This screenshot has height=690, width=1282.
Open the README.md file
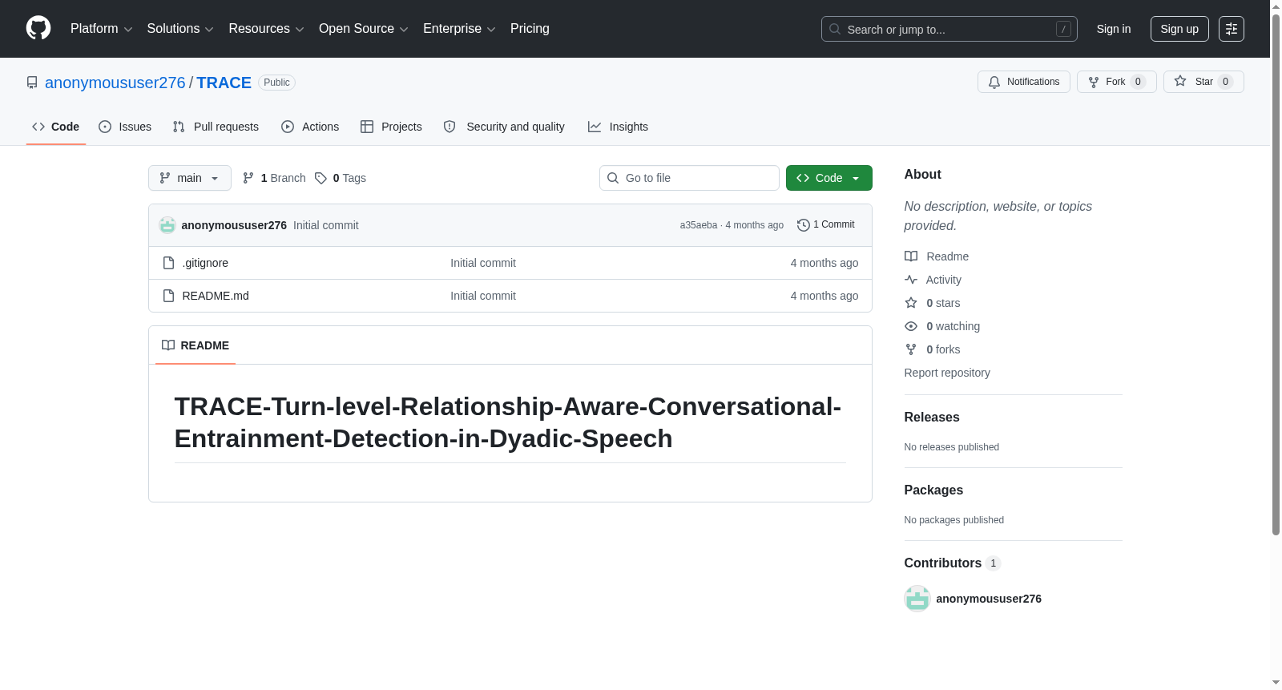click(216, 296)
